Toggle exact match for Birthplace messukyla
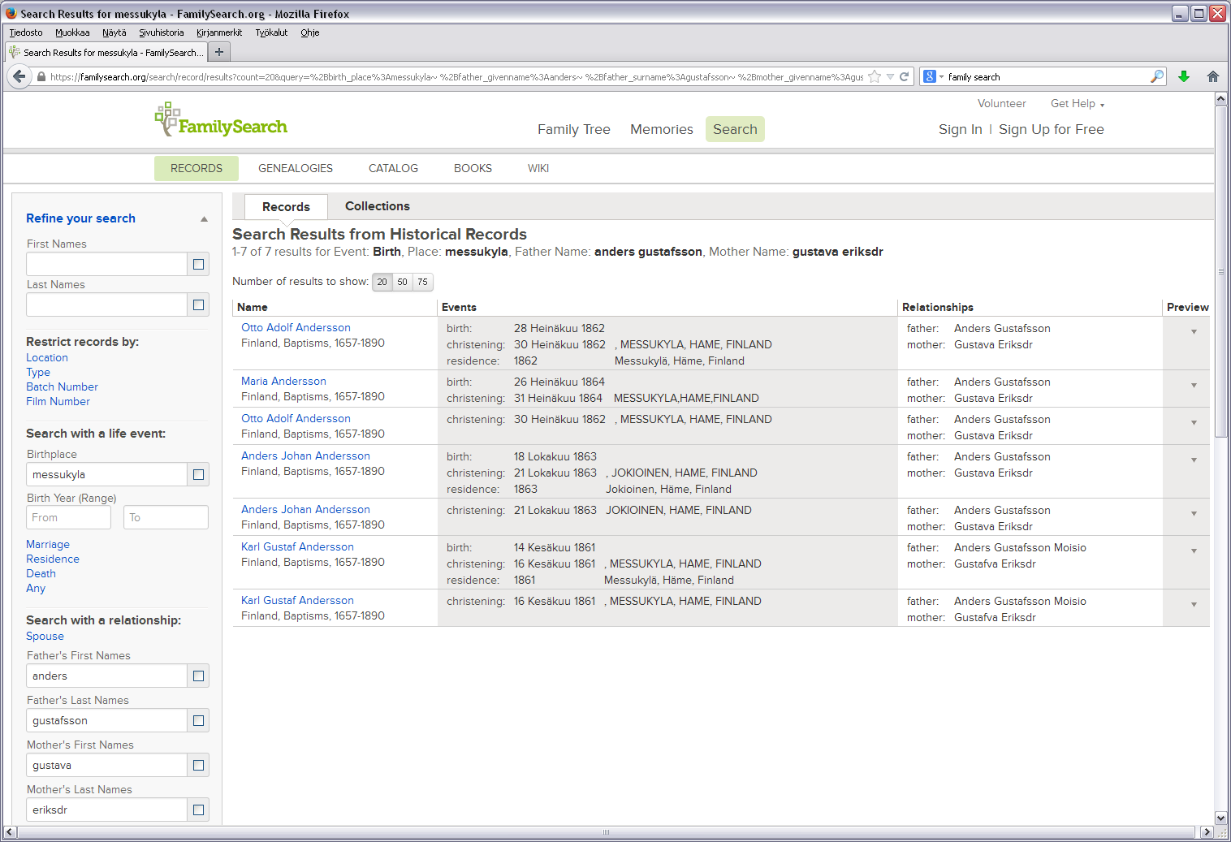Viewport: 1231px width, 842px height. coord(198,474)
